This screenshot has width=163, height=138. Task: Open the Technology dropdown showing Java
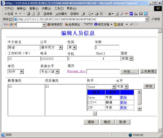[102, 87]
